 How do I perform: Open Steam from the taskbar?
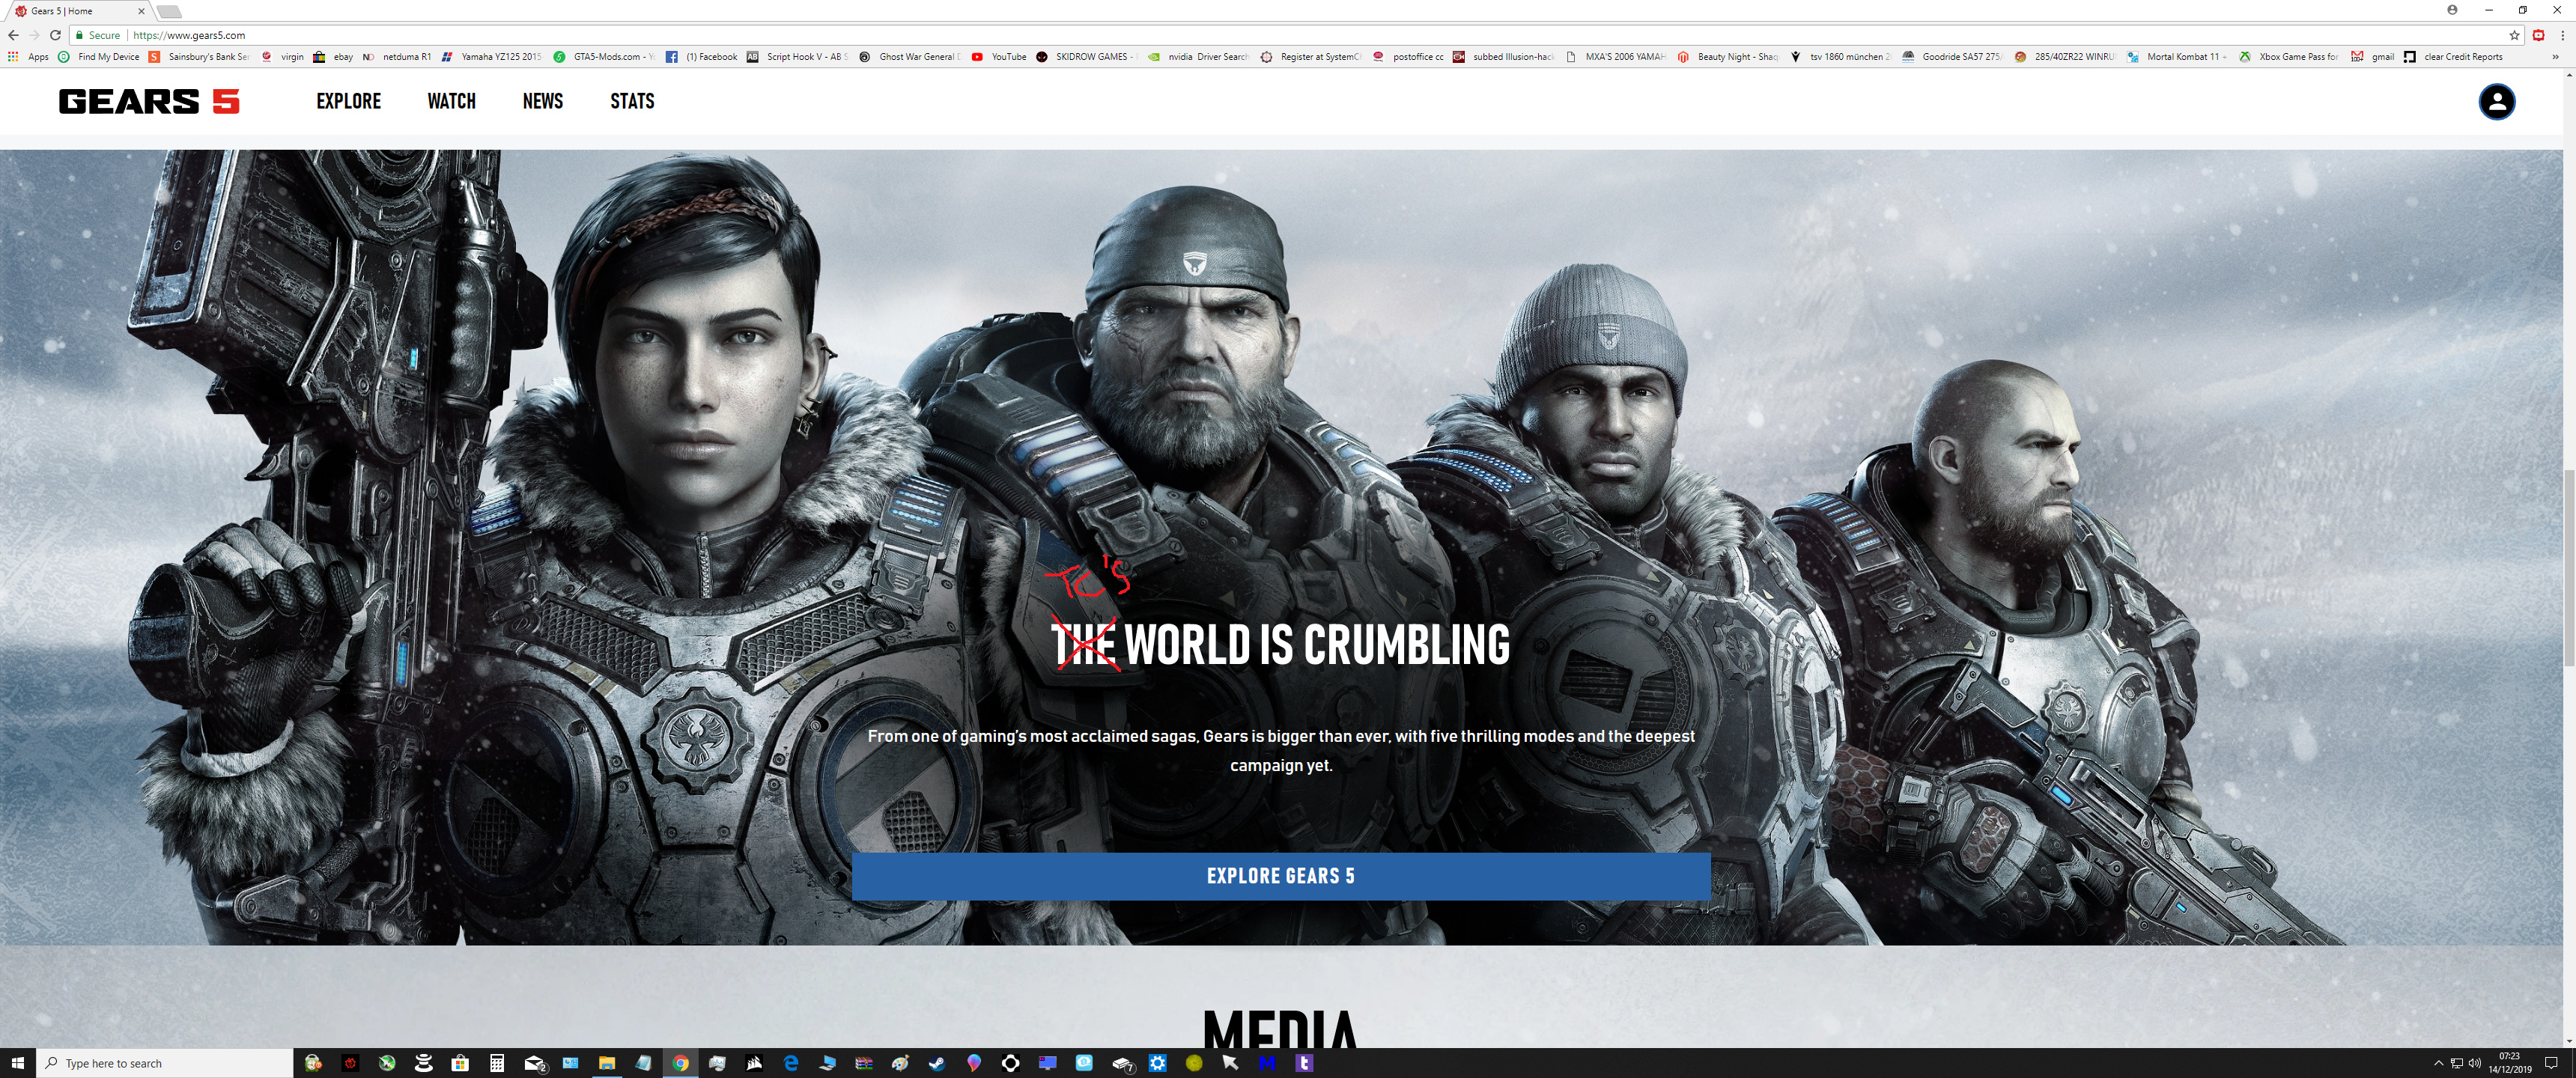(937, 1063)
